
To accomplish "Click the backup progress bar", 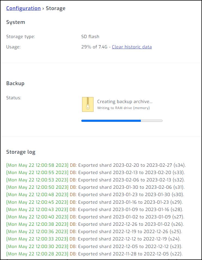I will [122, 120].
